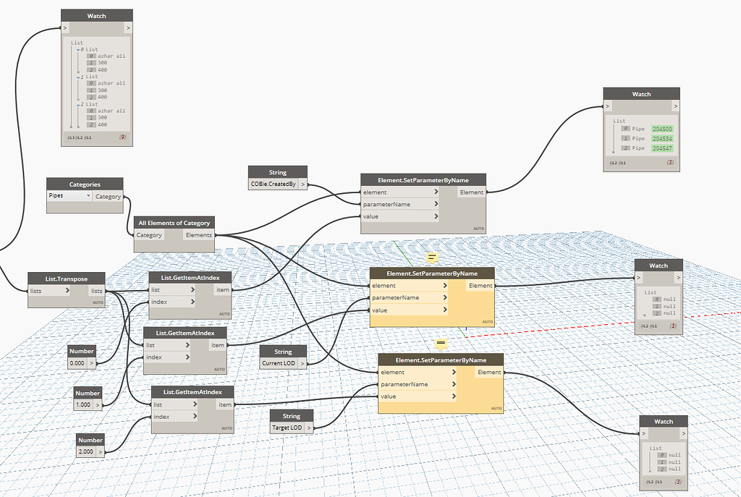The width and height of the screenshot is (741, 497).
Task: Select the All Elements of Category node title
Action: tap(174, 223)
